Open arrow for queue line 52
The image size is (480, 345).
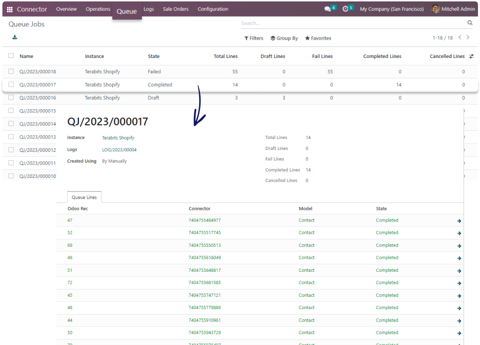(x=459, y=233)
